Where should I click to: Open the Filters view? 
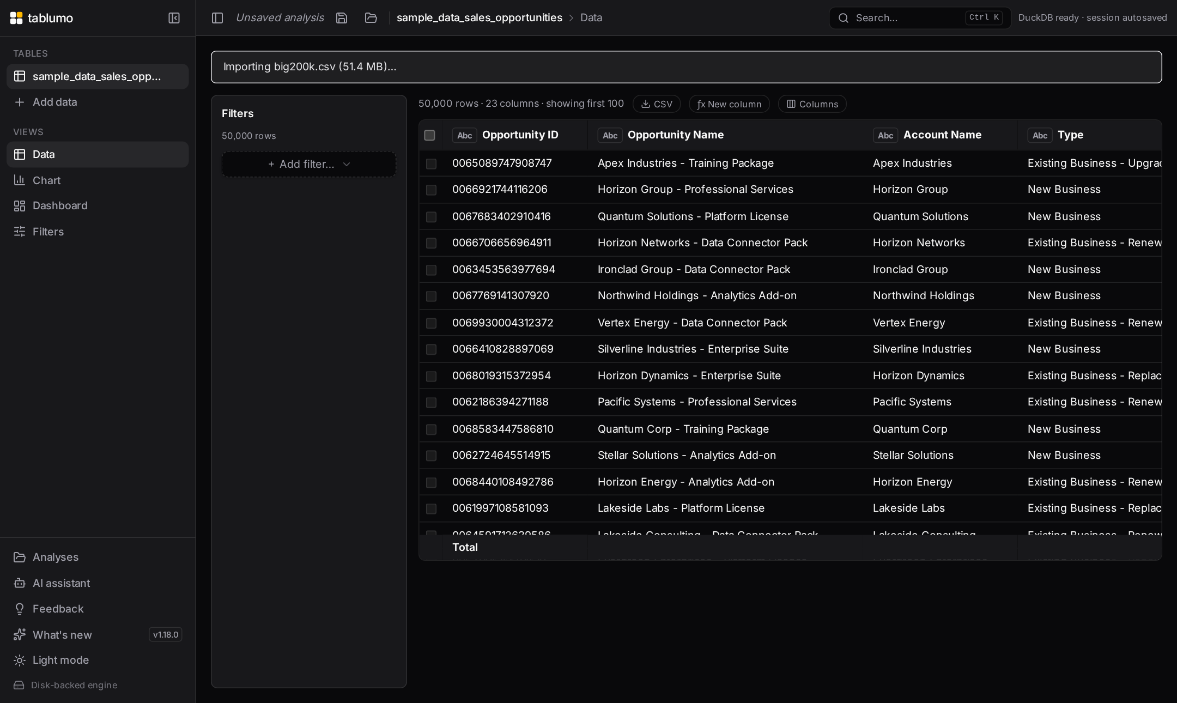(x=98, y=232)
